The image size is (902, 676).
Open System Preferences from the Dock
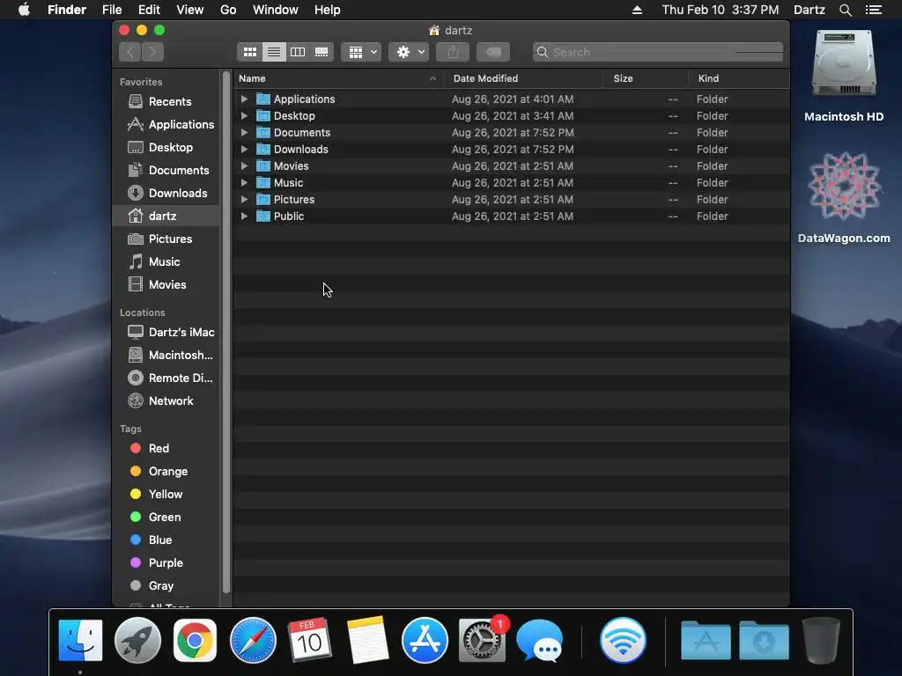pos(482,641)
